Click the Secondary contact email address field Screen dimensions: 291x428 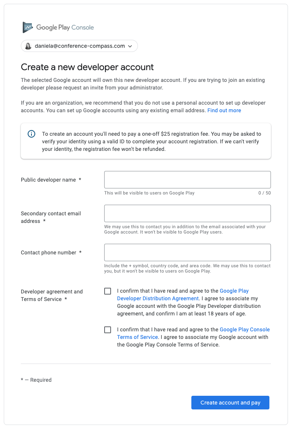coord(187,213)
